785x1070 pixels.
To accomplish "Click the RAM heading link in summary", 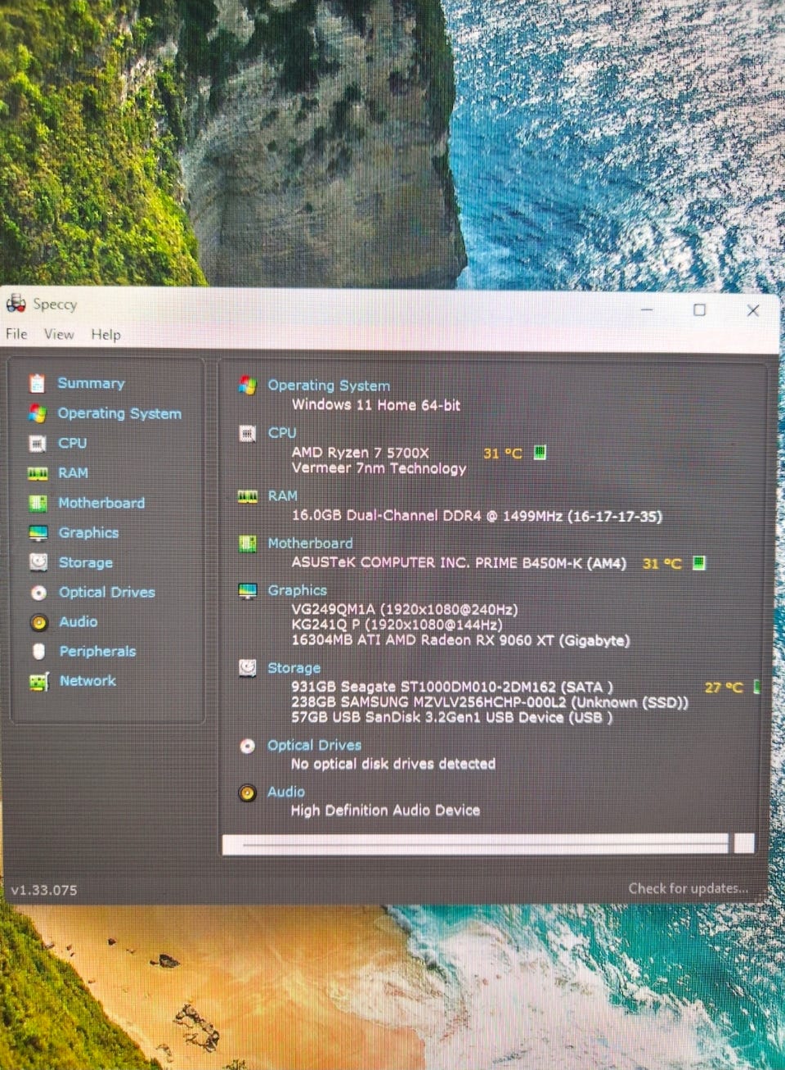I will (283, 496).
